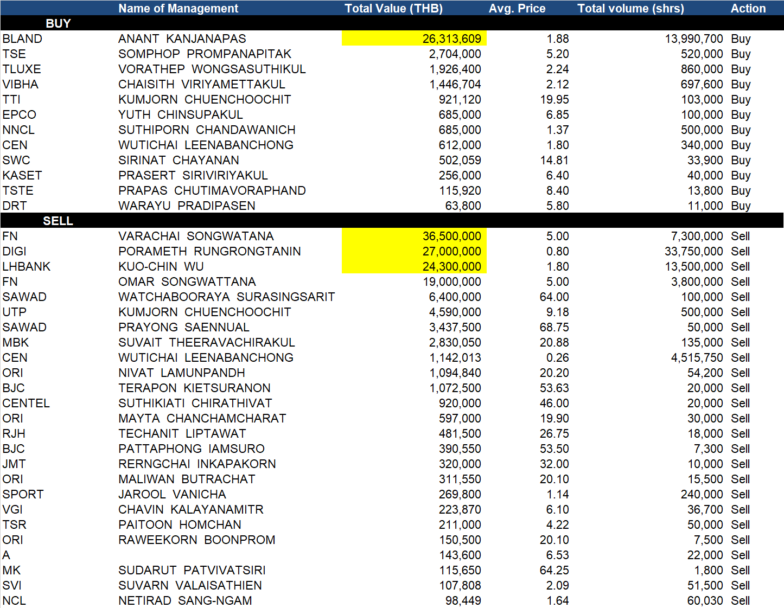The image size is (784, 608).
Task: Click the UTP ticker cell
Action: coord(15,312)
